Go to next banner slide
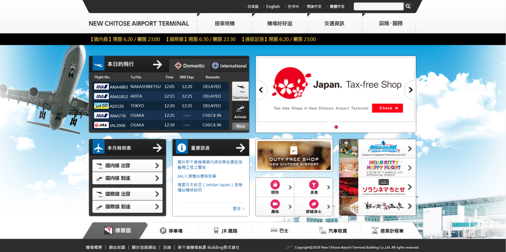The image size is (506, 252). (410, 90)
